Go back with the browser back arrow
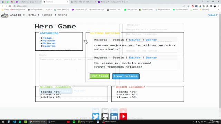The image size is (221, 124). click(x=2, y=6)
